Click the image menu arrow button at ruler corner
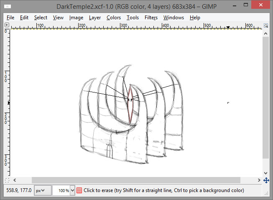 point(7,25)
